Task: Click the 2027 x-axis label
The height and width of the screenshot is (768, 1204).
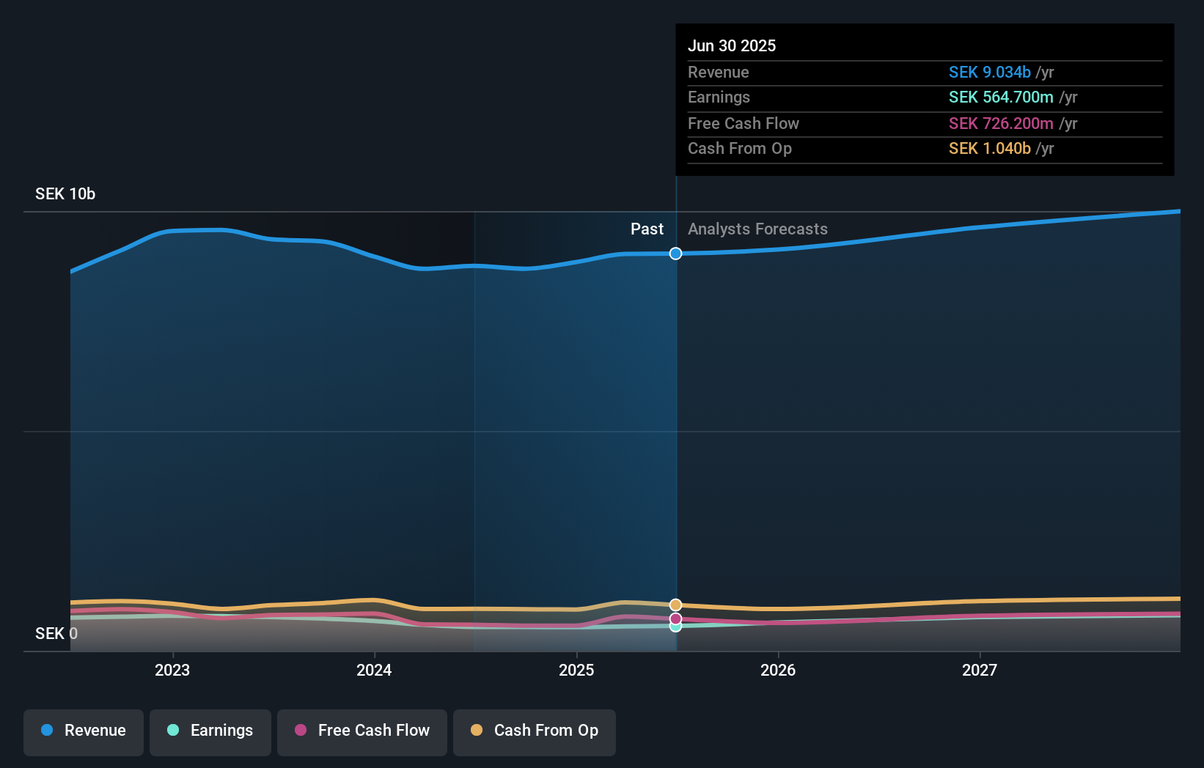Action: 980,670
